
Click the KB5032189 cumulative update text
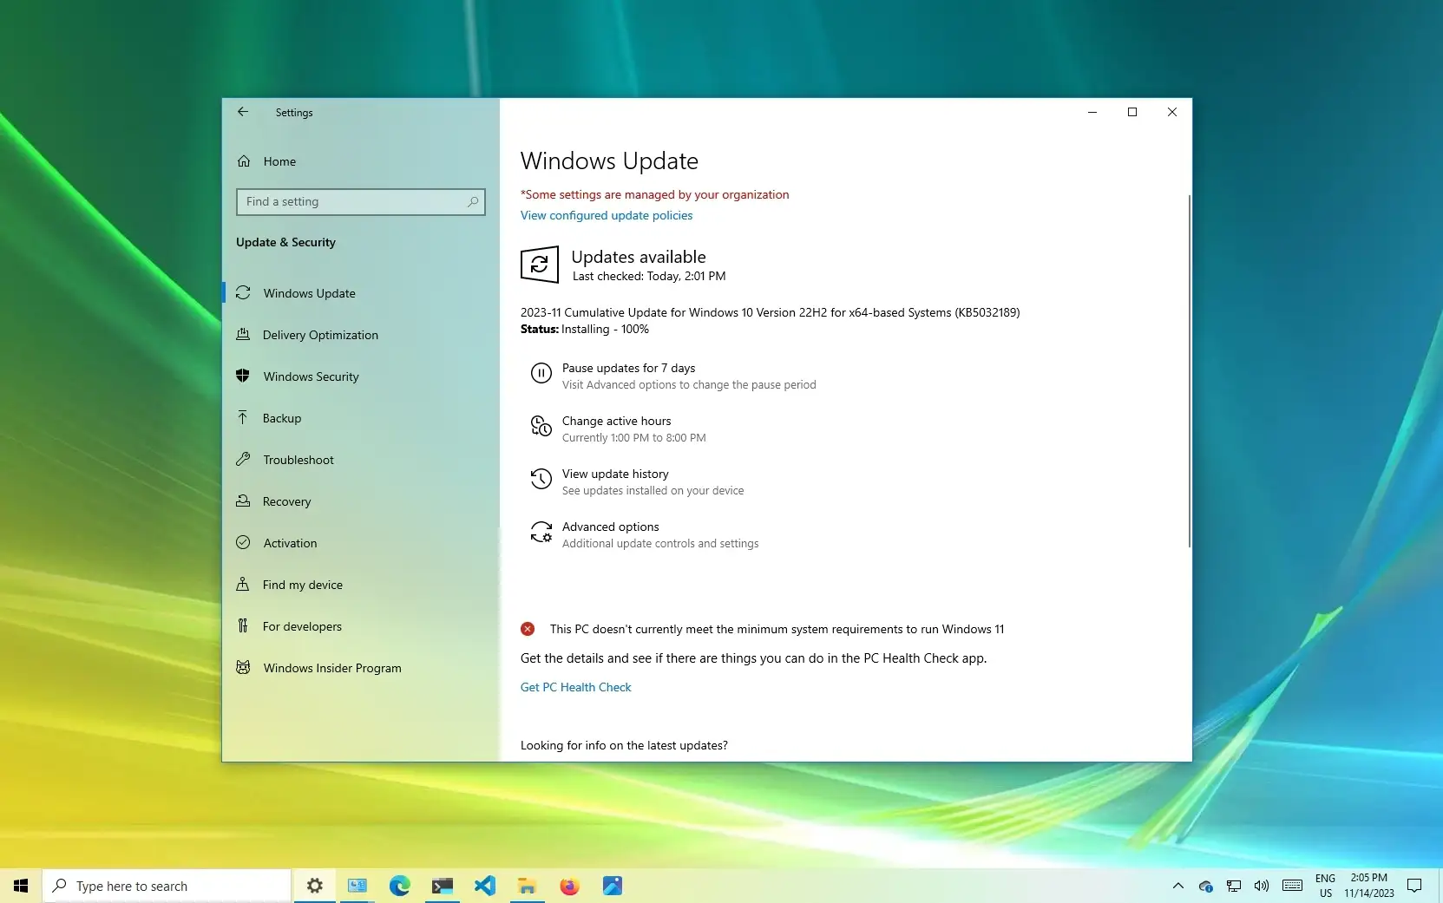[770, 312]
